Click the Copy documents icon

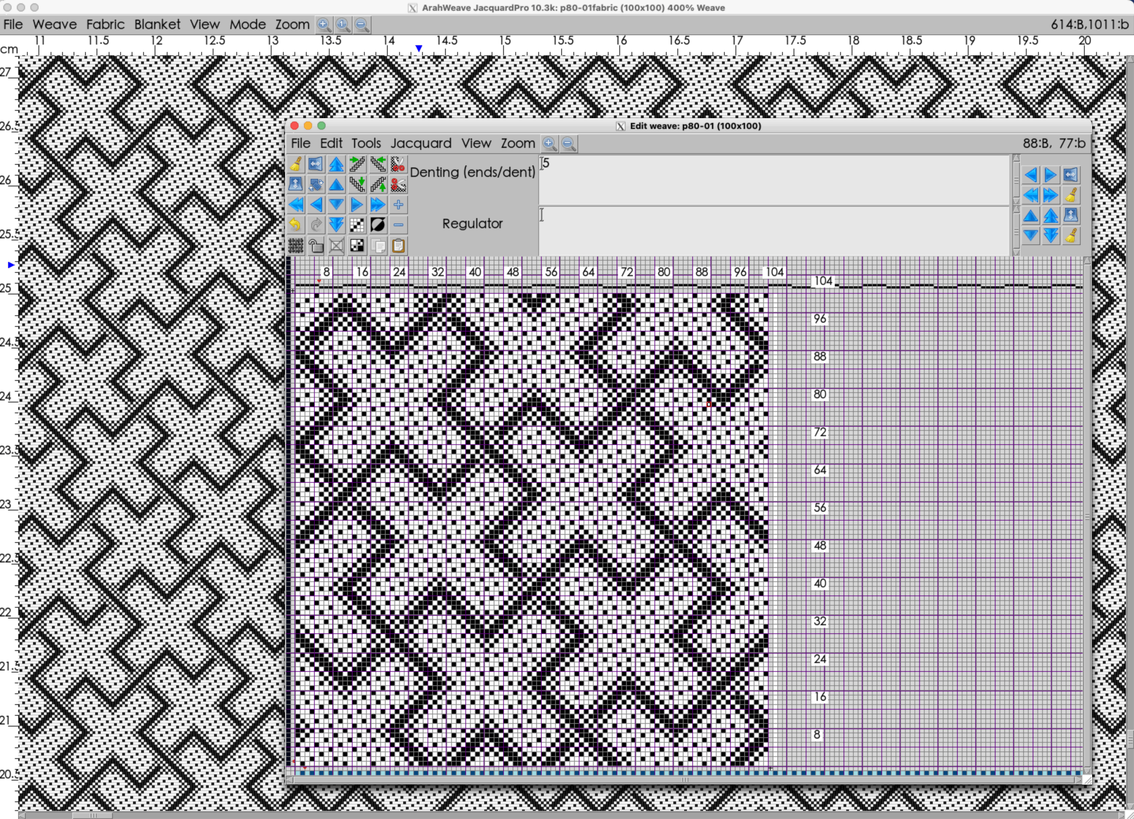(378, 246)
